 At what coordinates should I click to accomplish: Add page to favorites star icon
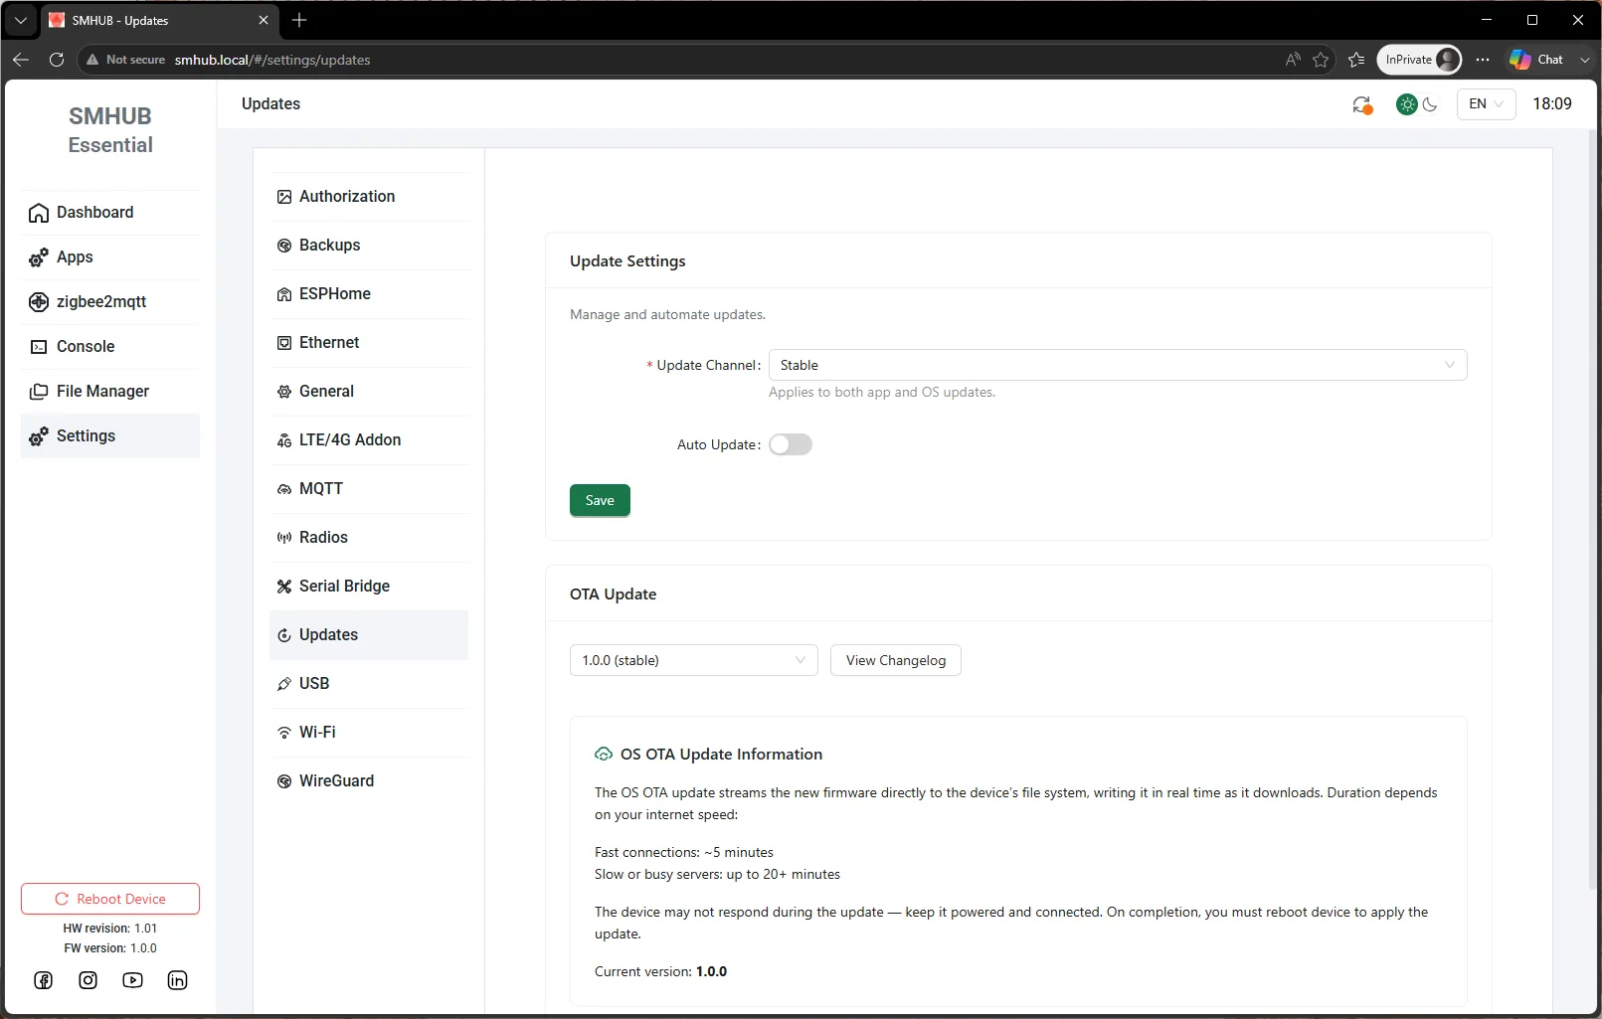[x=1321, y=60]
